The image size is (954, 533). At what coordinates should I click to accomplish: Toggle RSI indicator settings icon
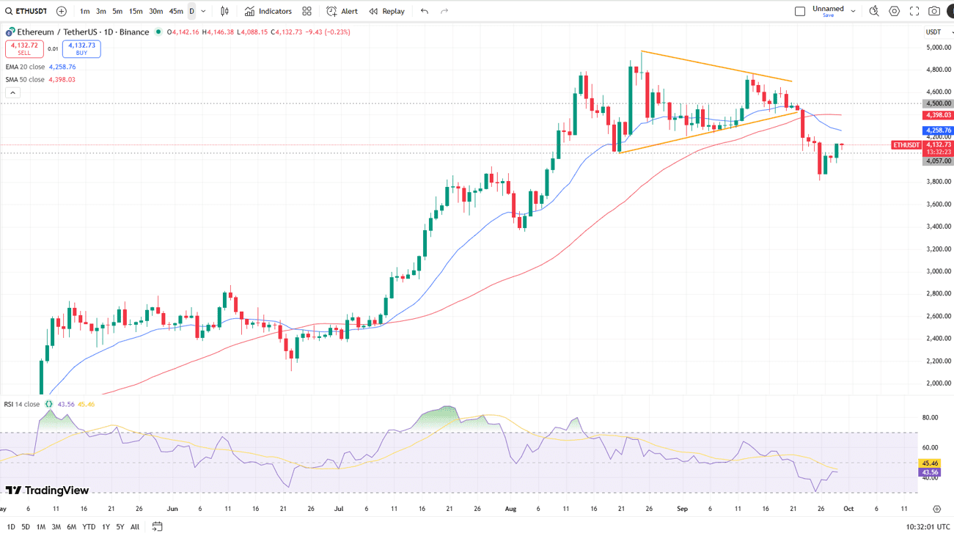49,404
